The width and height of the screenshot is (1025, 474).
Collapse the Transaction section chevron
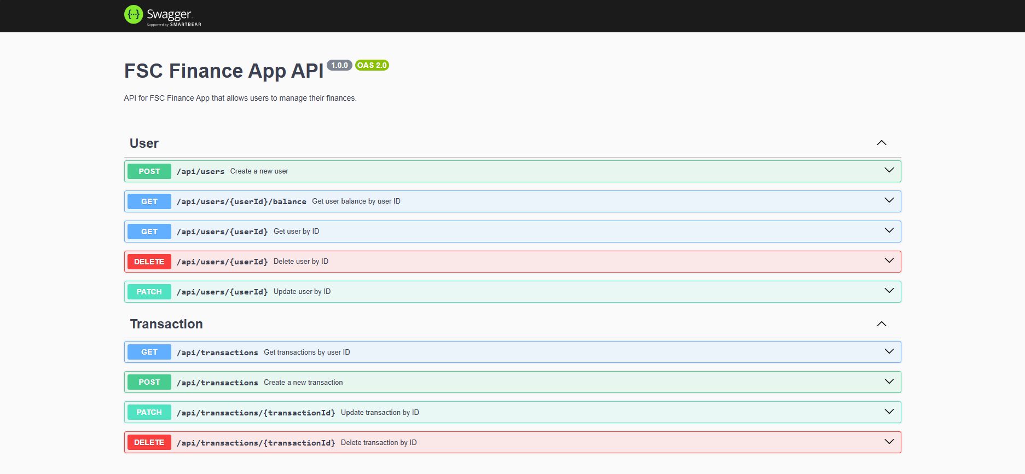click(x=881, y=324)
